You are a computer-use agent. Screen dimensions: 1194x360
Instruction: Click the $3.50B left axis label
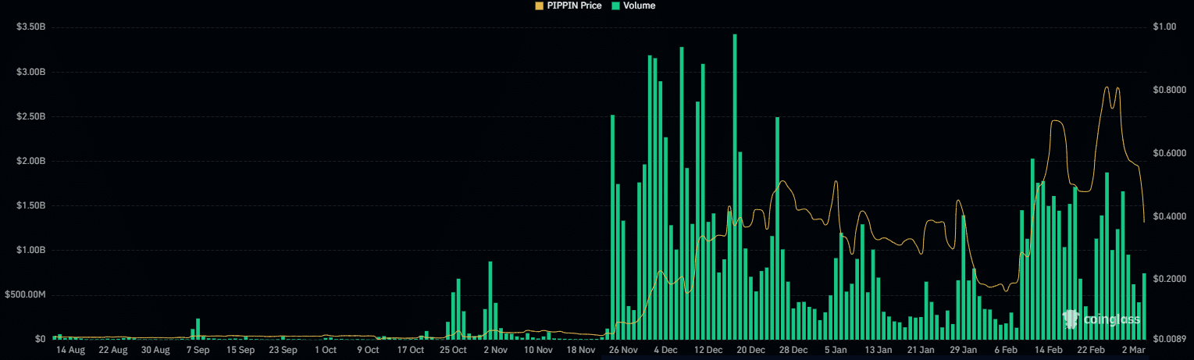30,27
